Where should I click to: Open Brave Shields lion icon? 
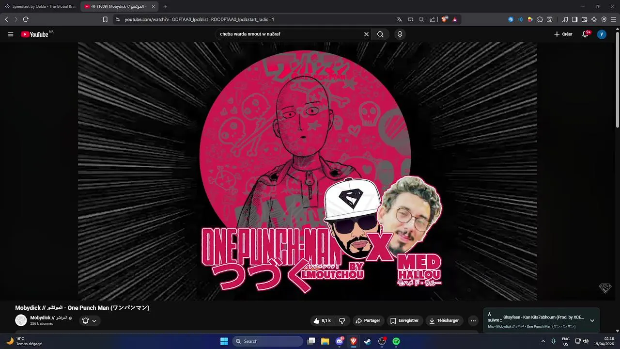click(x=444, y=19)
